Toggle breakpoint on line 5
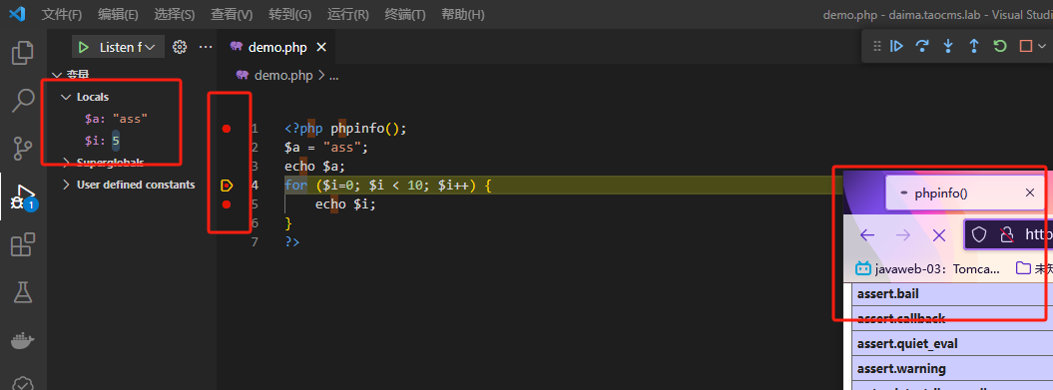Image resolution: width=1053 pixels, height=390 pixels. (x=227, y=204)
